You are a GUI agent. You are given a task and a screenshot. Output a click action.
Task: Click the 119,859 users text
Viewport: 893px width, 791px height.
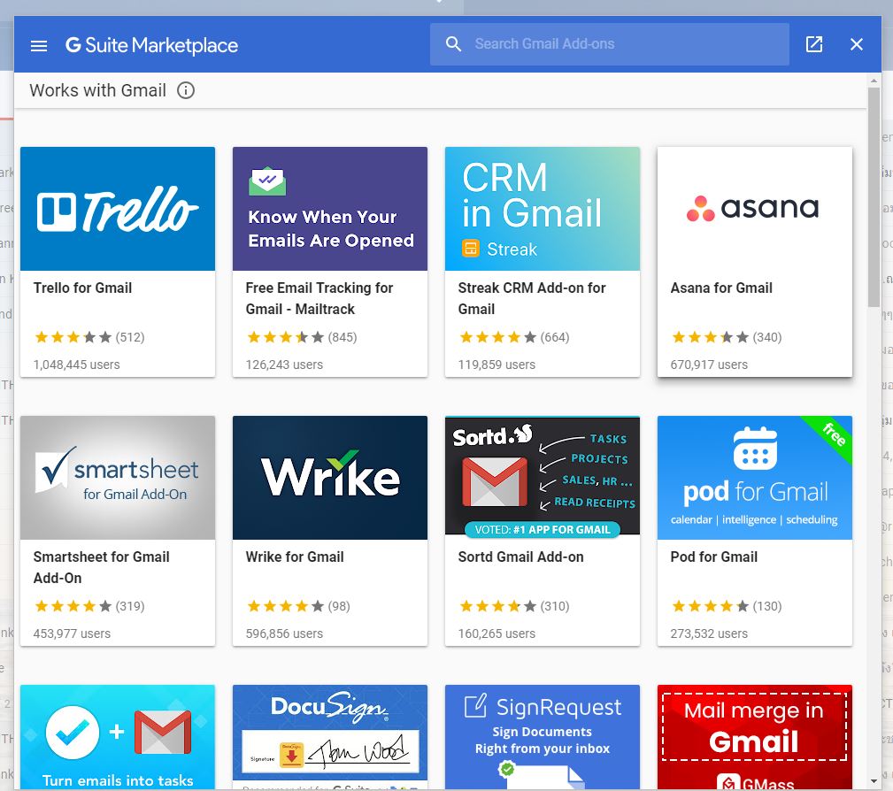pos(497,365)
